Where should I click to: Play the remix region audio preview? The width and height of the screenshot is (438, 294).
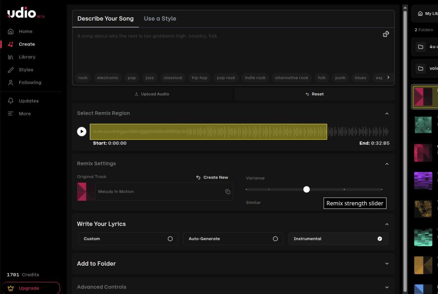tap(81, 131)
